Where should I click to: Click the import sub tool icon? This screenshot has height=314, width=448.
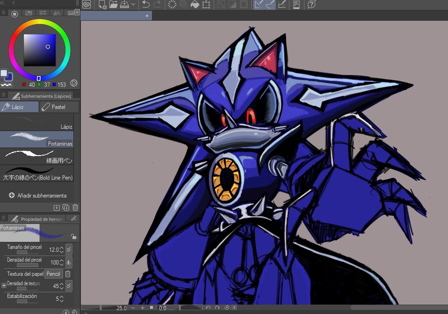click(x=56, y=207)
